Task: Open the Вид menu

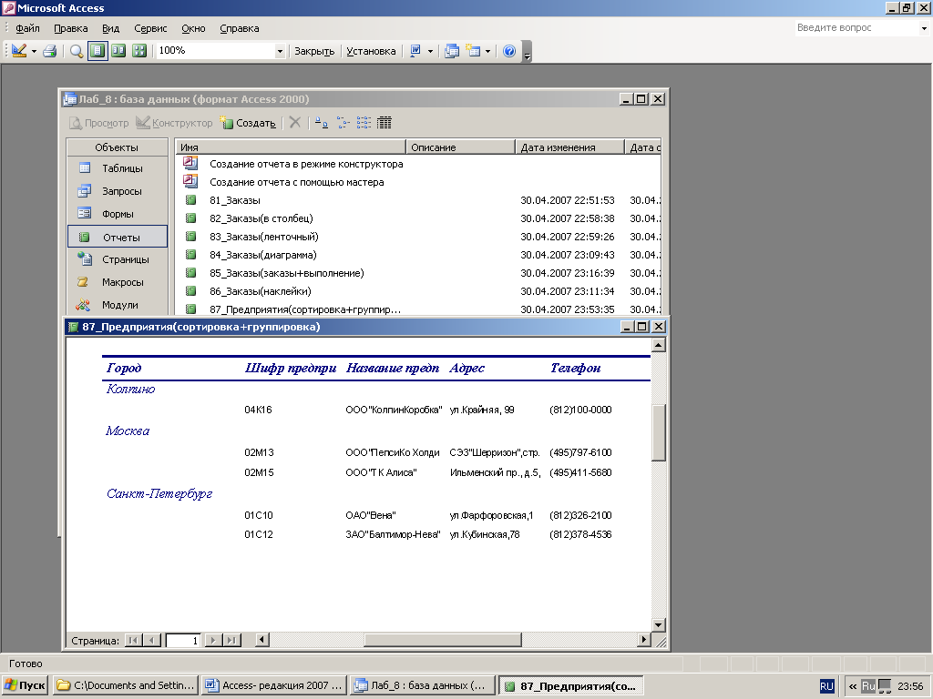Action: point(110,28)
